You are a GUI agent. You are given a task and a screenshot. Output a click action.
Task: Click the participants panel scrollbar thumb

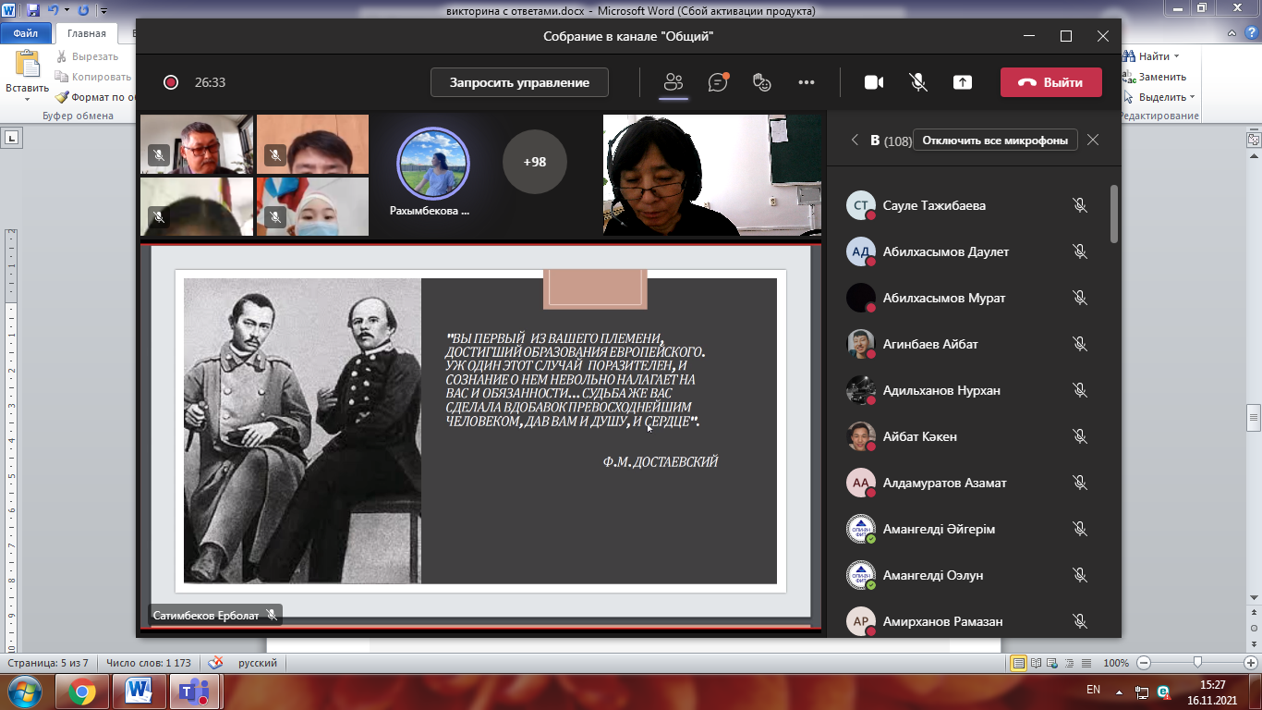(1114, 214)
